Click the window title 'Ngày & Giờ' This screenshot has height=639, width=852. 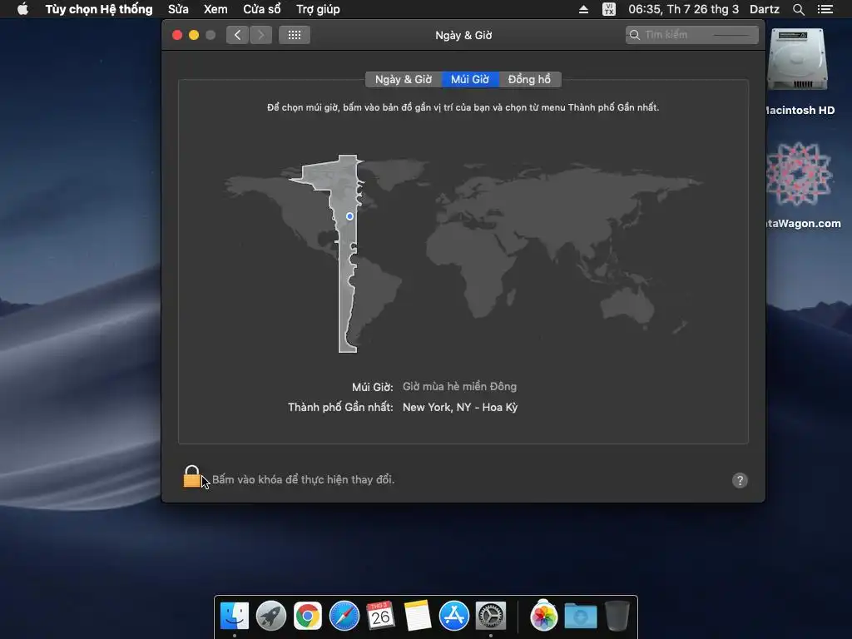463,35
